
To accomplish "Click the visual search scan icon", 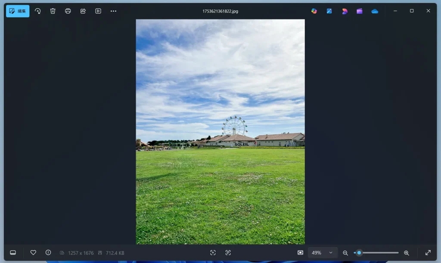I will 213,253.
